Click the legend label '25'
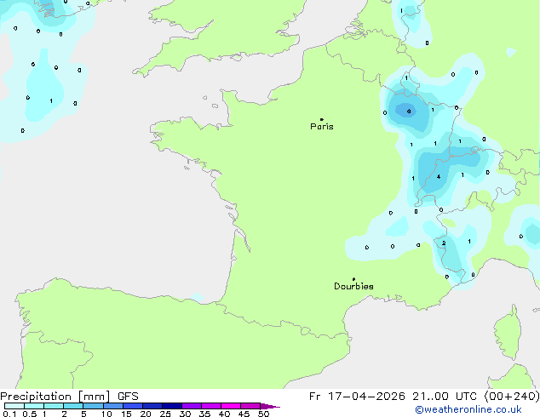Screen dimensions: 540x417 tap(165, 414)
